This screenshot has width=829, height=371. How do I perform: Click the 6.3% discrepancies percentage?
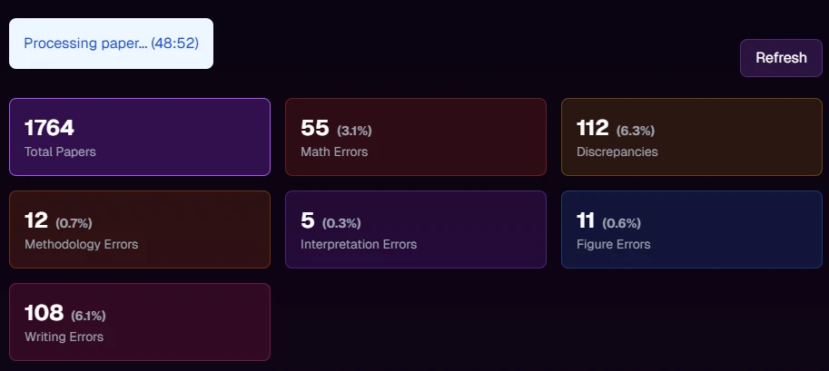click(636, 131)
